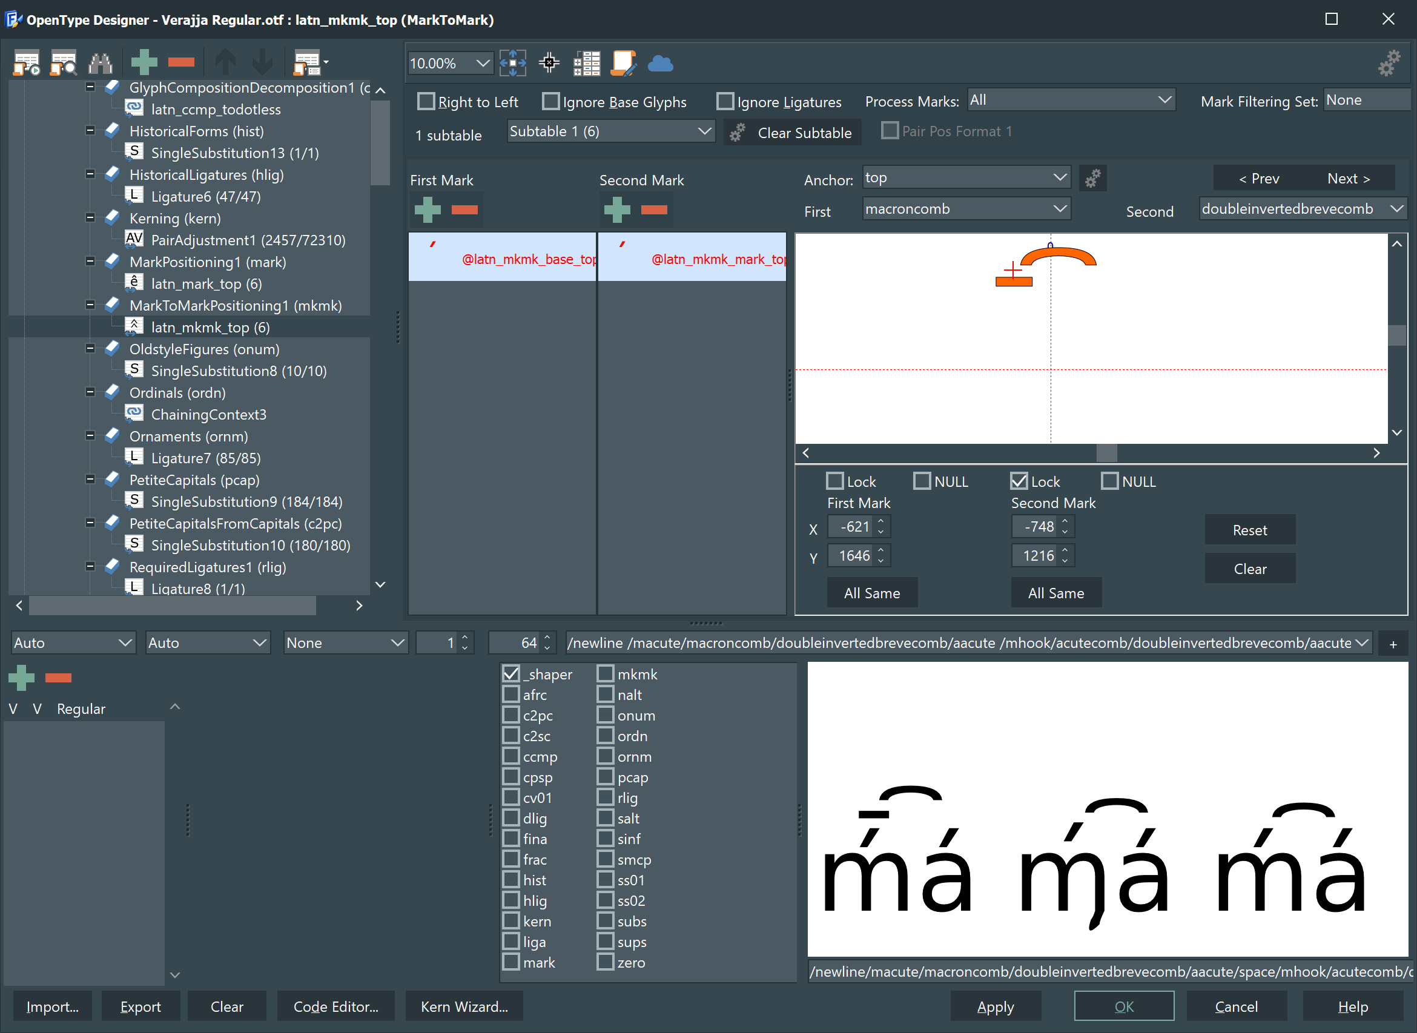Click the move up arrow icon
The height and width of the screenshot is (1033, 1417).
click(x=226, y=62)
